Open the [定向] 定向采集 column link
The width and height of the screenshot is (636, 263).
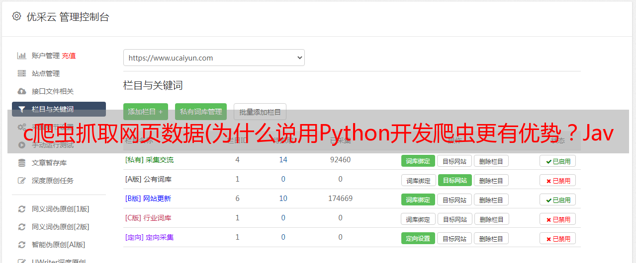150,237
